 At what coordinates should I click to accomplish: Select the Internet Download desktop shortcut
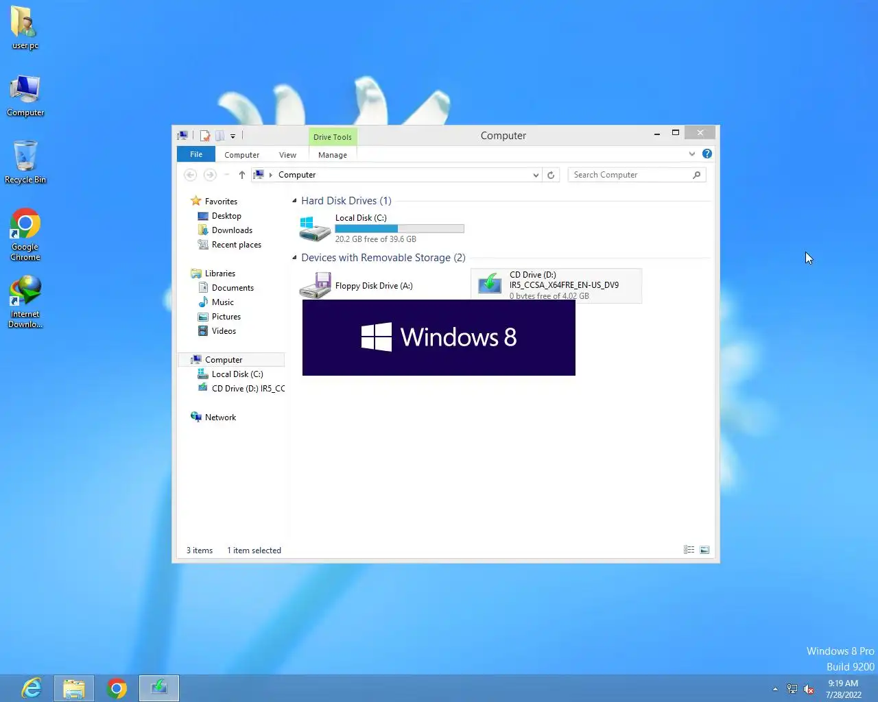(25, 302)
